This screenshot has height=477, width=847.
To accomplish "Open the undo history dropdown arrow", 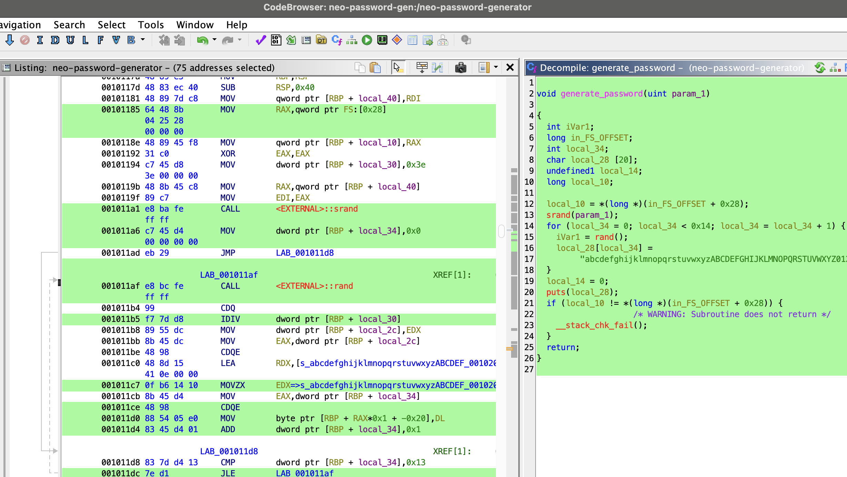I will (214, 40).
